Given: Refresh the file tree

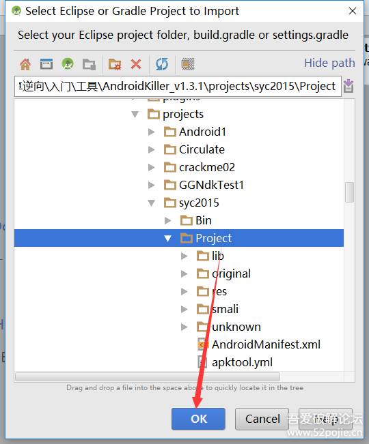Looking at the screenshot, I should pos(162,64).
